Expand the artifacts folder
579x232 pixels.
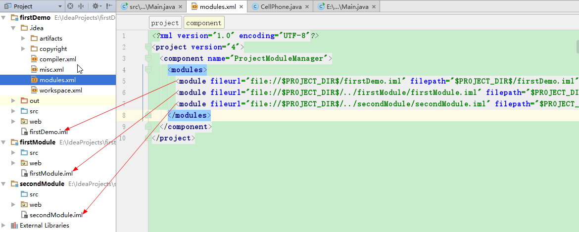tap(23, 39)
